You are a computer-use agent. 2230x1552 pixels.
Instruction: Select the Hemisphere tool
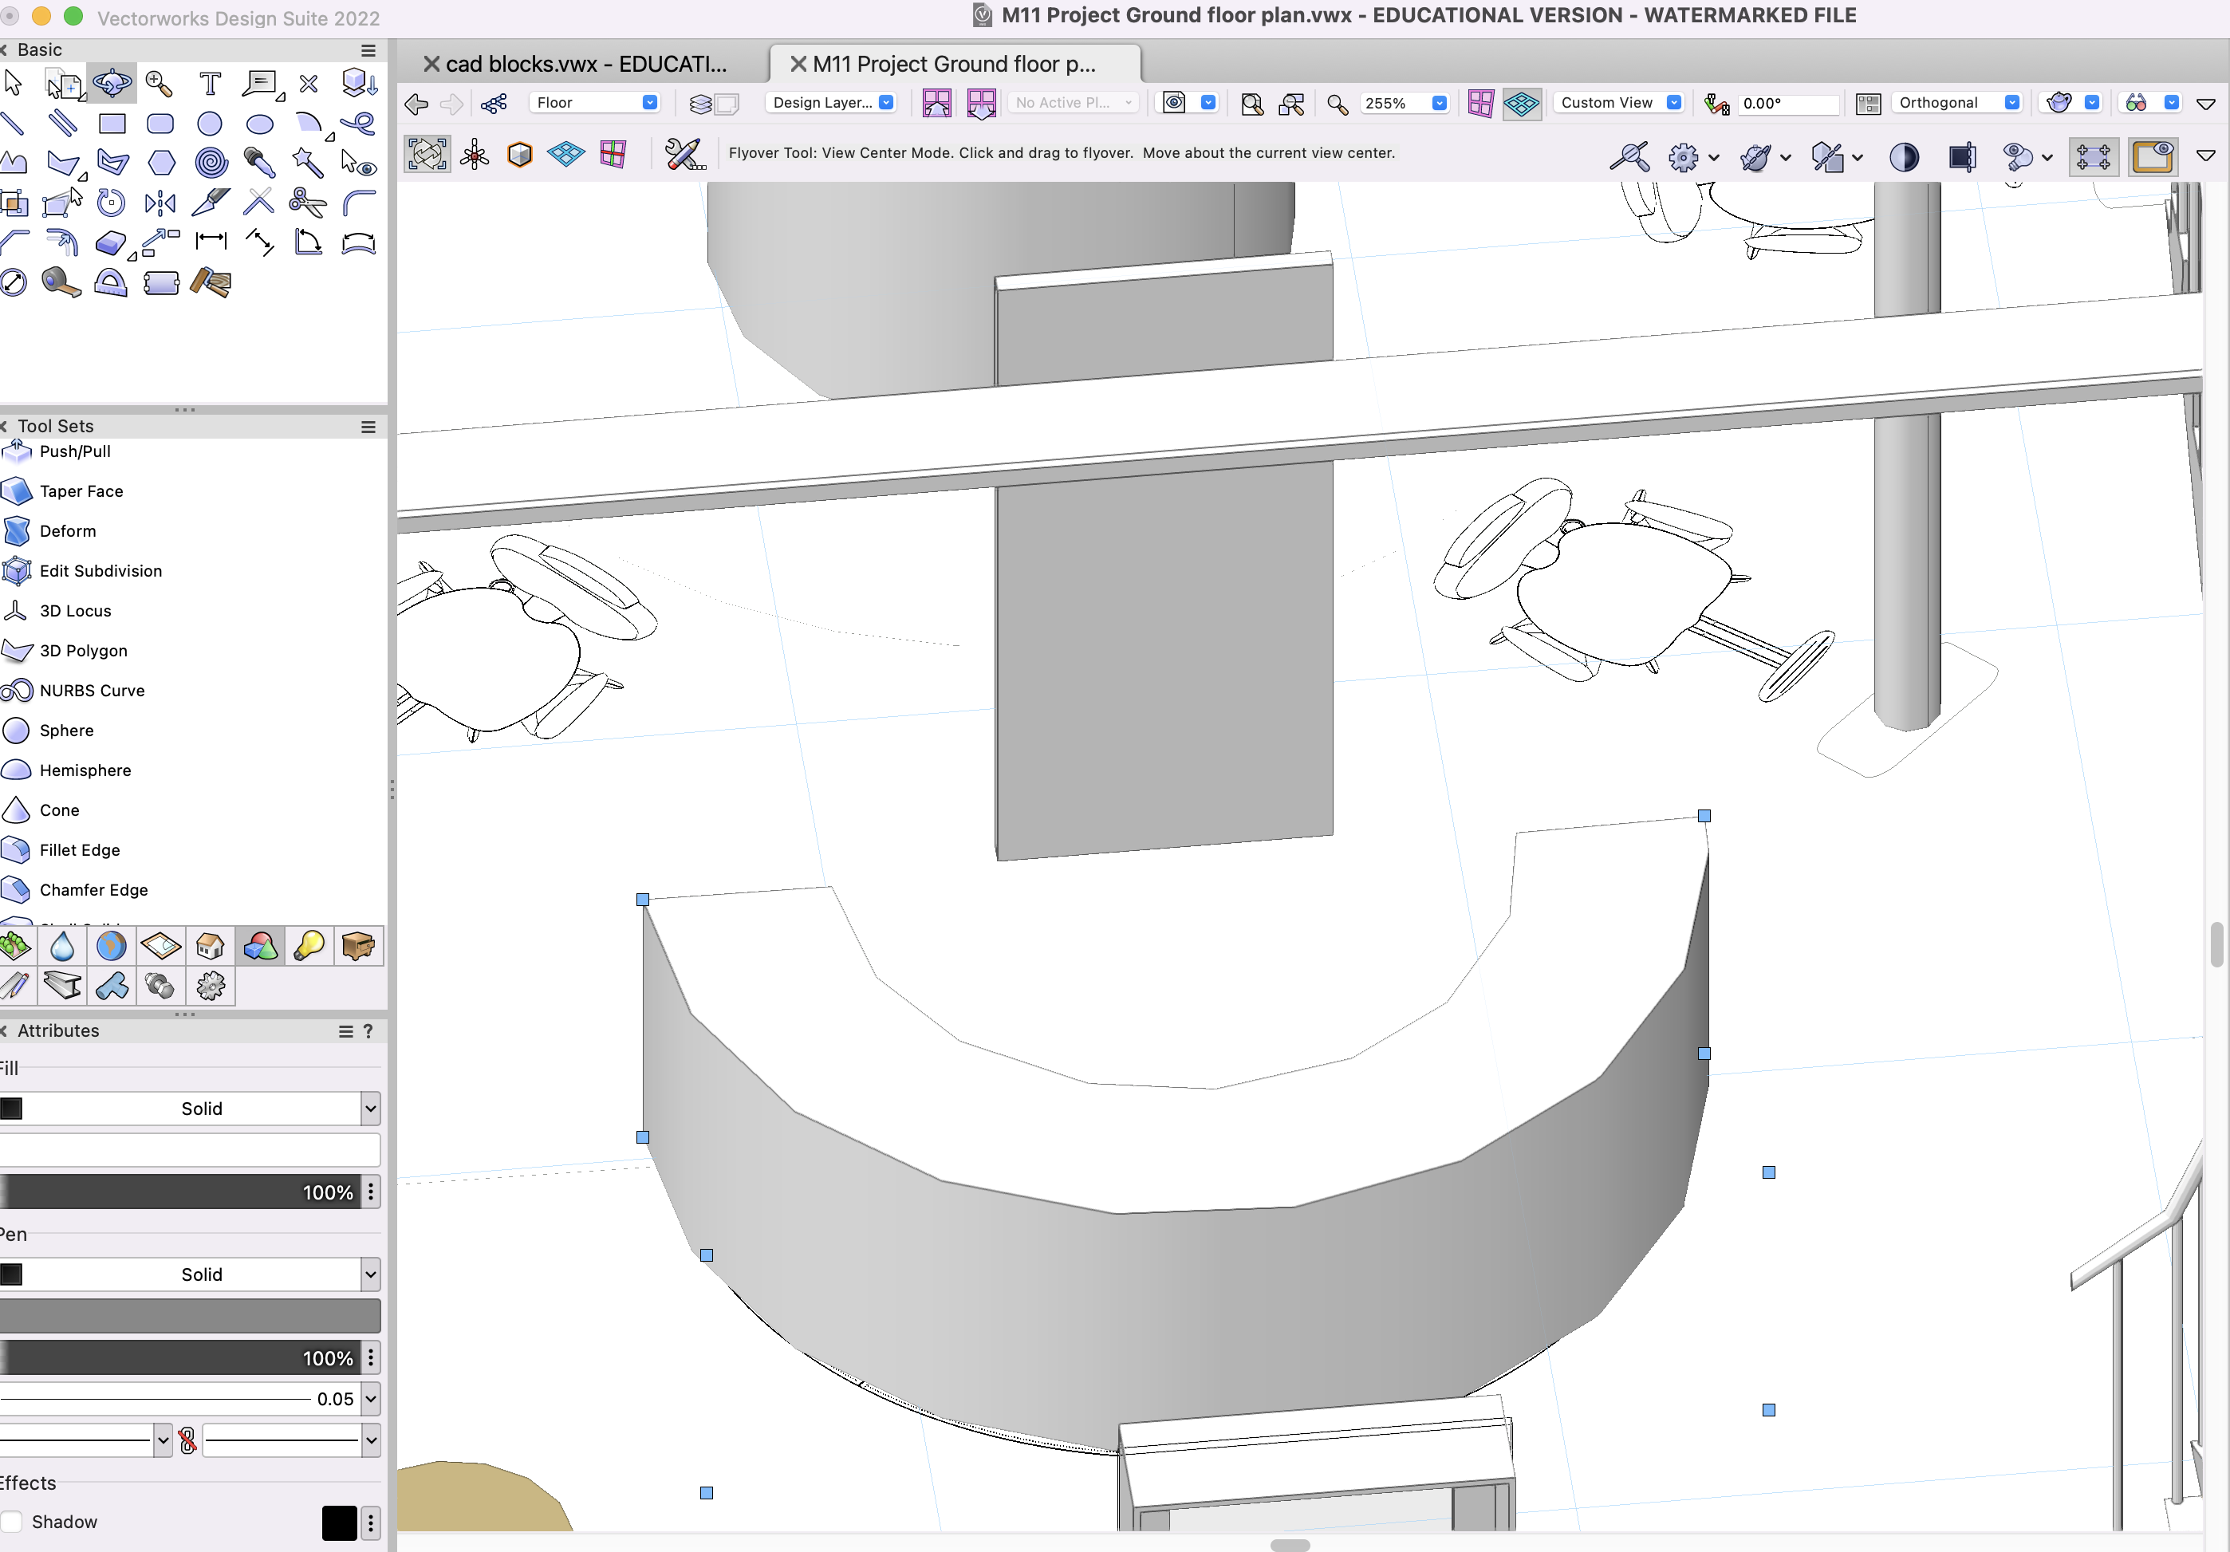pos(85,770)
